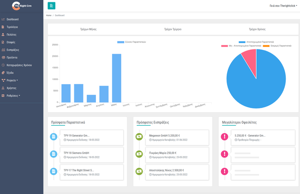Open the ΤΡΥ-17 The Right Street S... card
300x194 pixels.
click(92, 172)
